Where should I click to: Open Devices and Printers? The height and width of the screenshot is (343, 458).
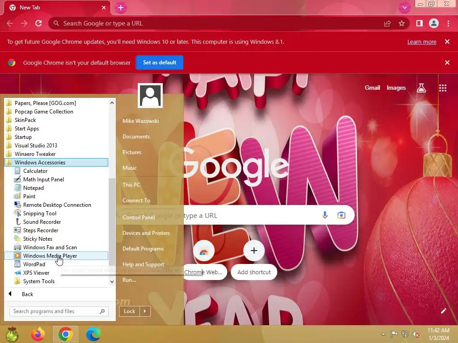point(146,233)
